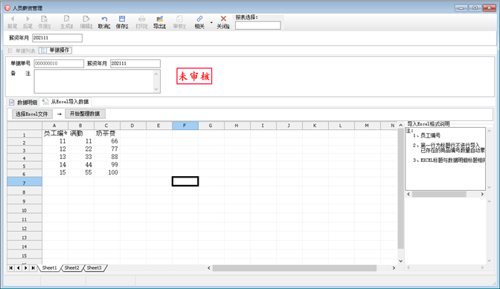Click cell C3 containing 77
The width and height of the screenshot is (500, 289).
coord(107,149)
